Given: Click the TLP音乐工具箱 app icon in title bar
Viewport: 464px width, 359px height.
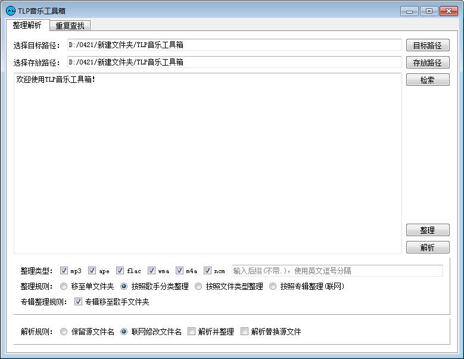Looking at the screenshot, I should click(x=10, y=11).
